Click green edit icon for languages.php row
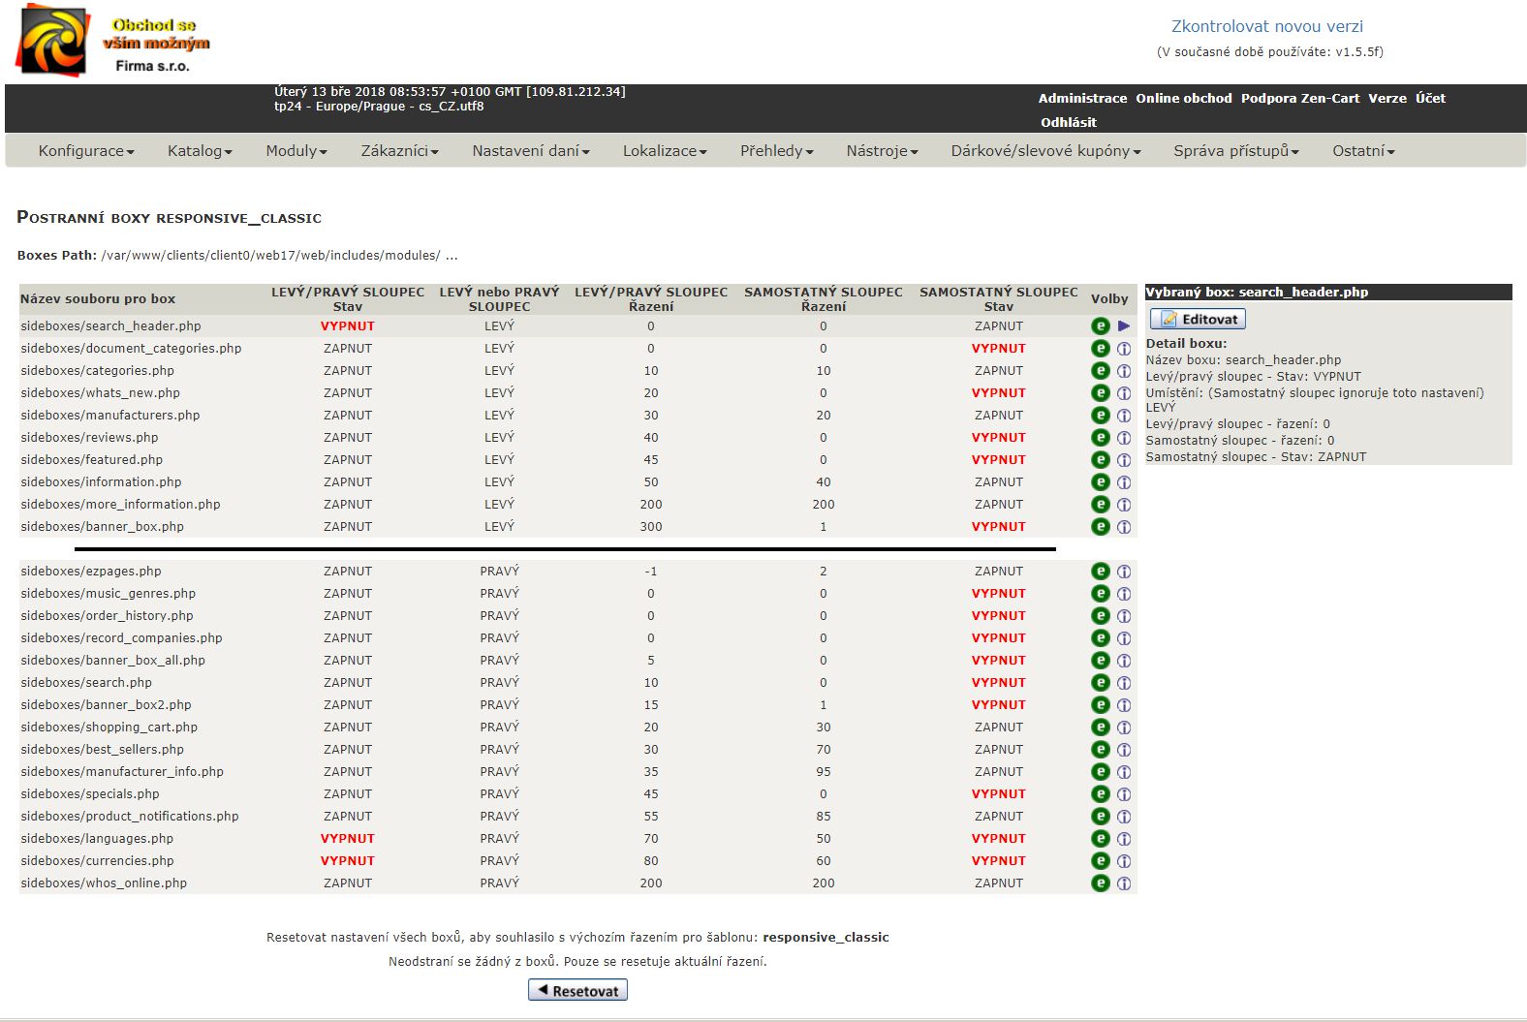The image size is (1527, 1022). 1100,839
